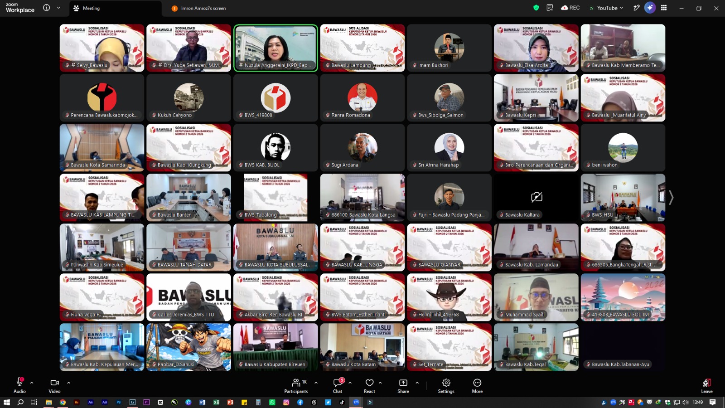This screenshot has height=408, width=725.
Task: Select the Sri Afrina Harahap tile
Action: tap(449, 147)
